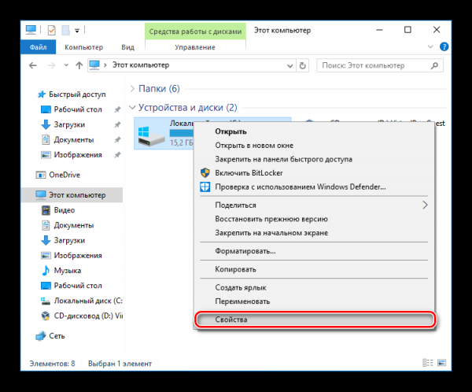Collapse the 'Устройства и диски (2)' group

coord(132,107)
